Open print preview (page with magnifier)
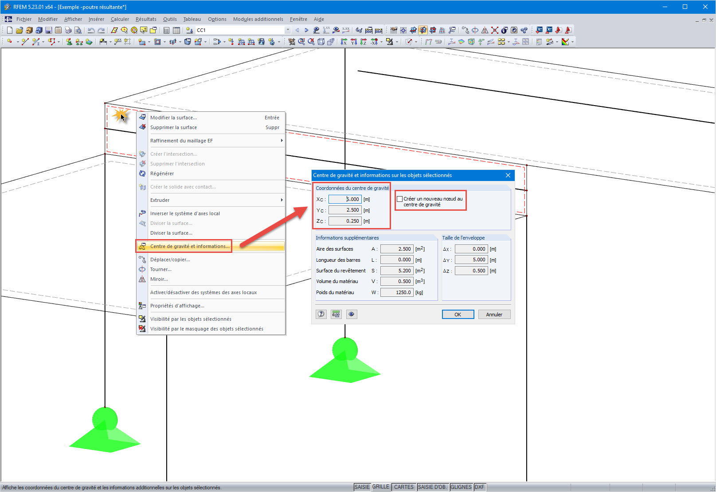This screenshot has height=492, width=716. 78,30
